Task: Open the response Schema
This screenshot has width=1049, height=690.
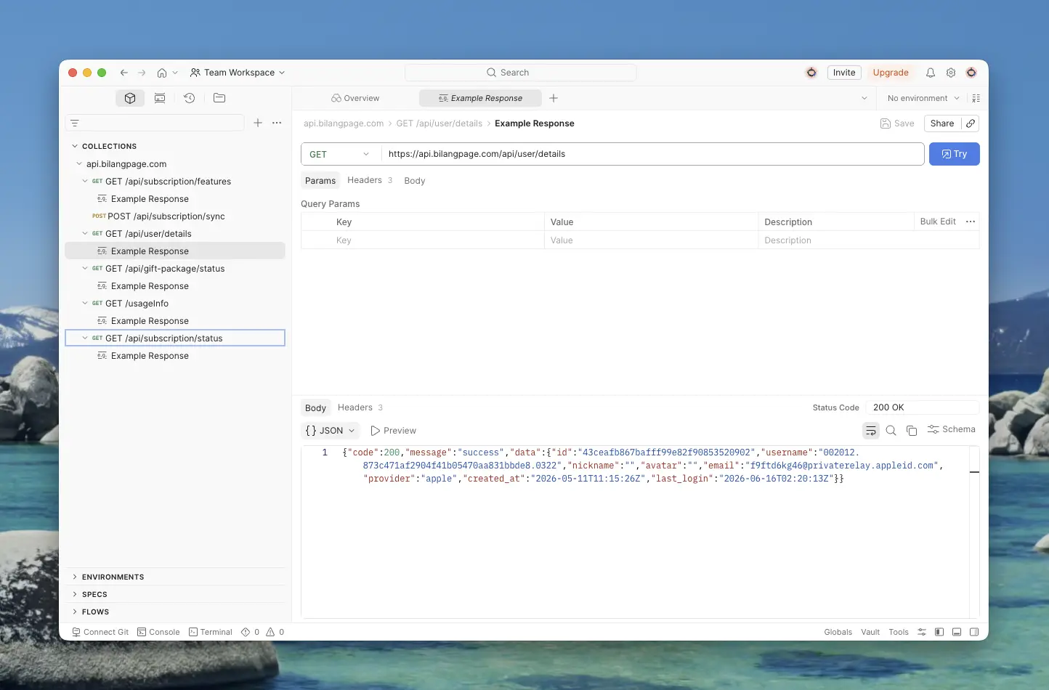Action: point(952,429)
